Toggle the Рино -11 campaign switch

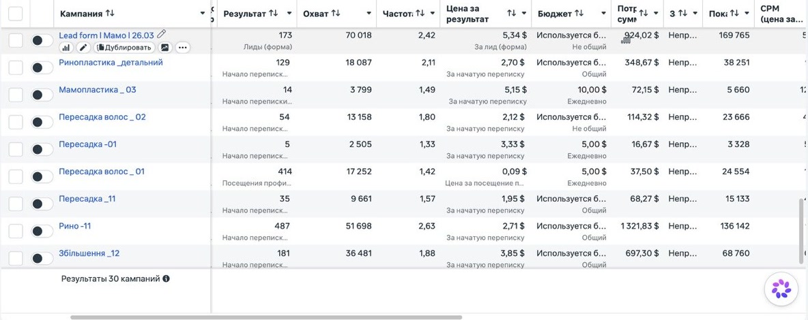coord(42,231)
